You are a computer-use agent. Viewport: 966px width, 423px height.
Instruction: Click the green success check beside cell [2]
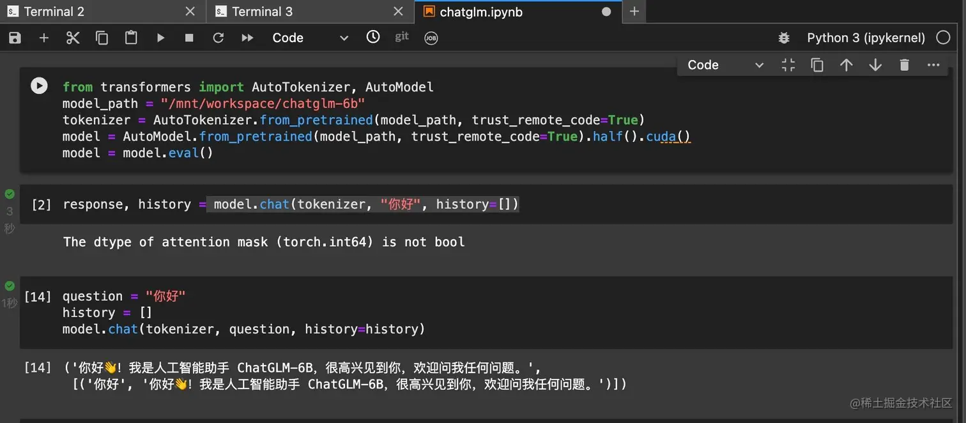[10, 194]
